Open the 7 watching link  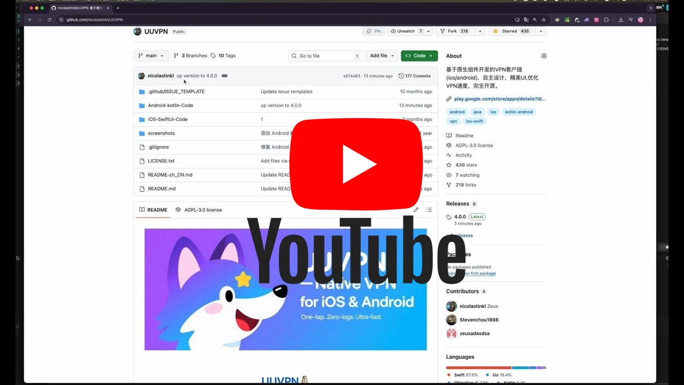coord(463,175)
